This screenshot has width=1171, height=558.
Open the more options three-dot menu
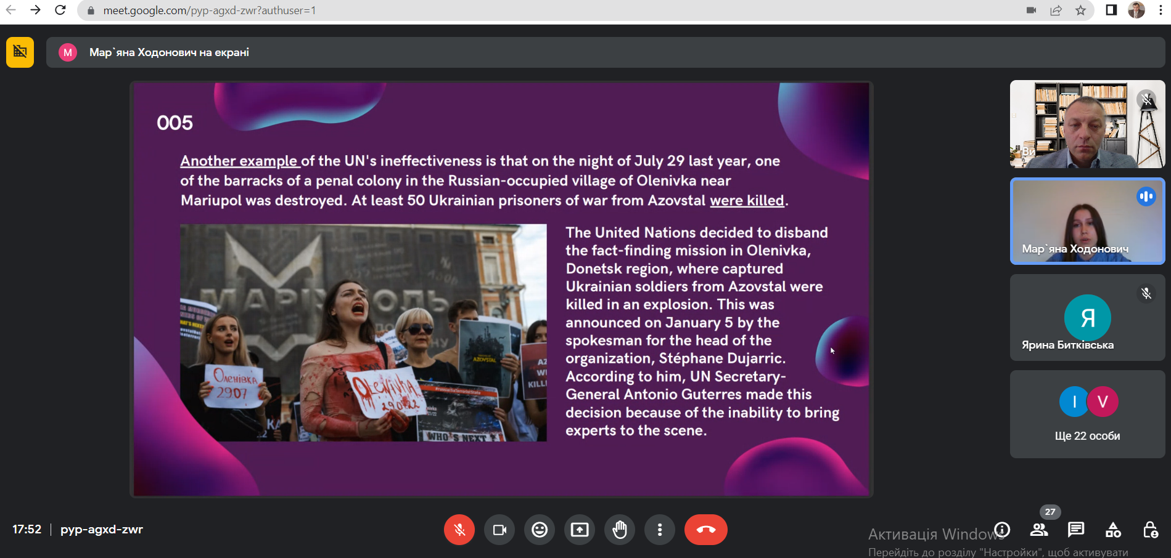pyautogui.click(x=660, y=530)
